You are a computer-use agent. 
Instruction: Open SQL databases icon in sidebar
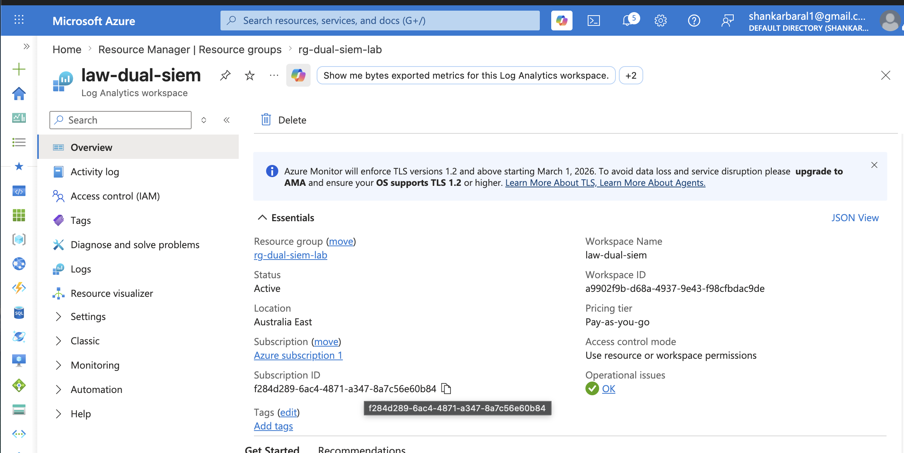tap(19, 312)
